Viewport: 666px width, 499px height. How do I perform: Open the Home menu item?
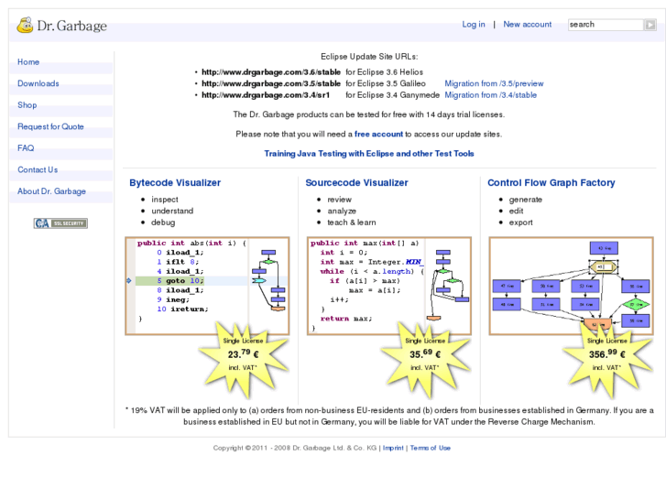click(28, 62)
